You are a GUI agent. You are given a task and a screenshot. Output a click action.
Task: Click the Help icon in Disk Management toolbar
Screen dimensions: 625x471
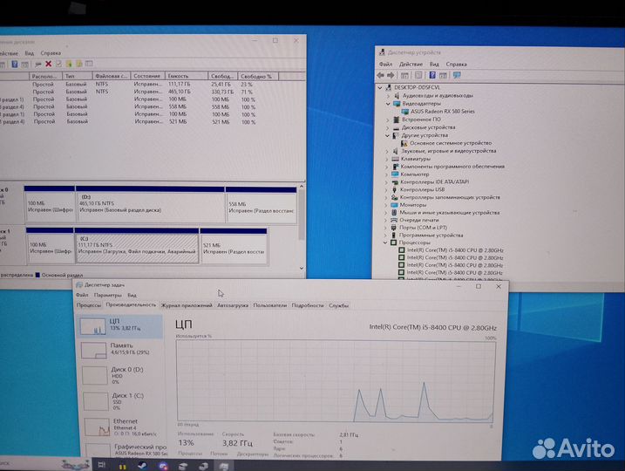tap(14, 64)
